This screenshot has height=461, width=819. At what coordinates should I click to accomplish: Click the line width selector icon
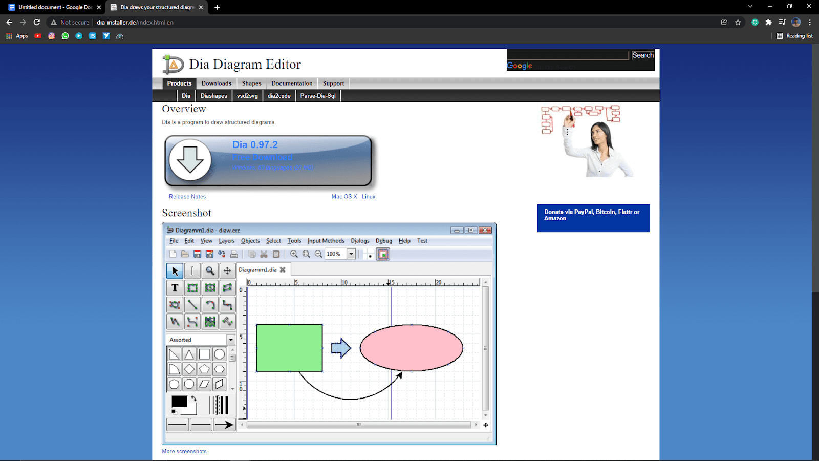pos(219,405)
